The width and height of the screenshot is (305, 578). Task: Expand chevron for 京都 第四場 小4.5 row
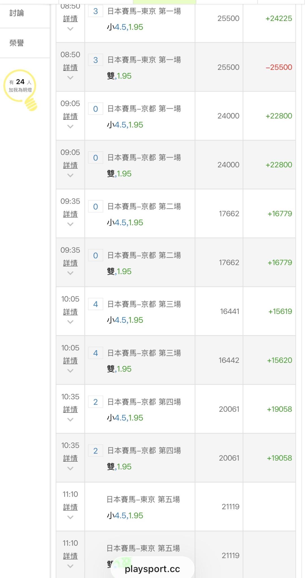70,420
